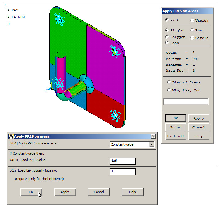Close the Apply PRES on areas dialog
222x205 pixels.
(x=153, y=136)
